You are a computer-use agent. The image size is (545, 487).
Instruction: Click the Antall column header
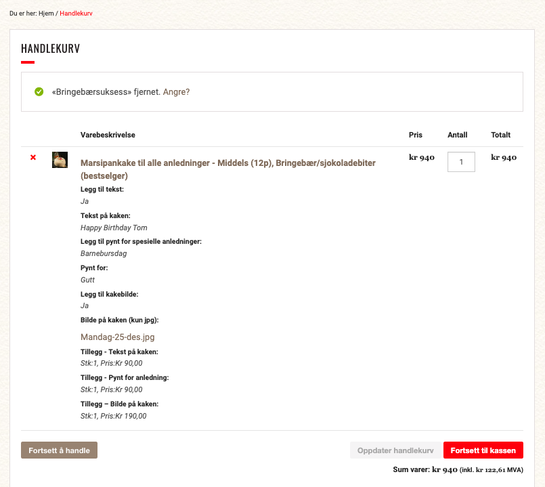click(x=457, y=135)
